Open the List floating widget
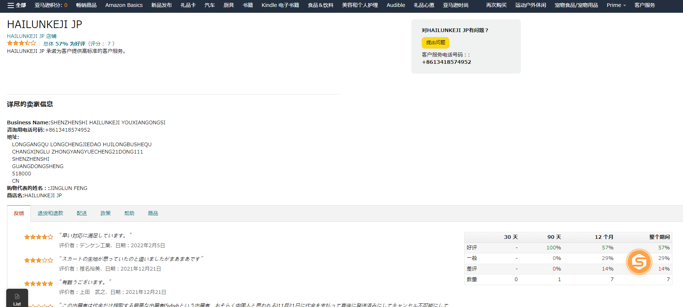Screen dimensions: 683x307 point(17,298)
